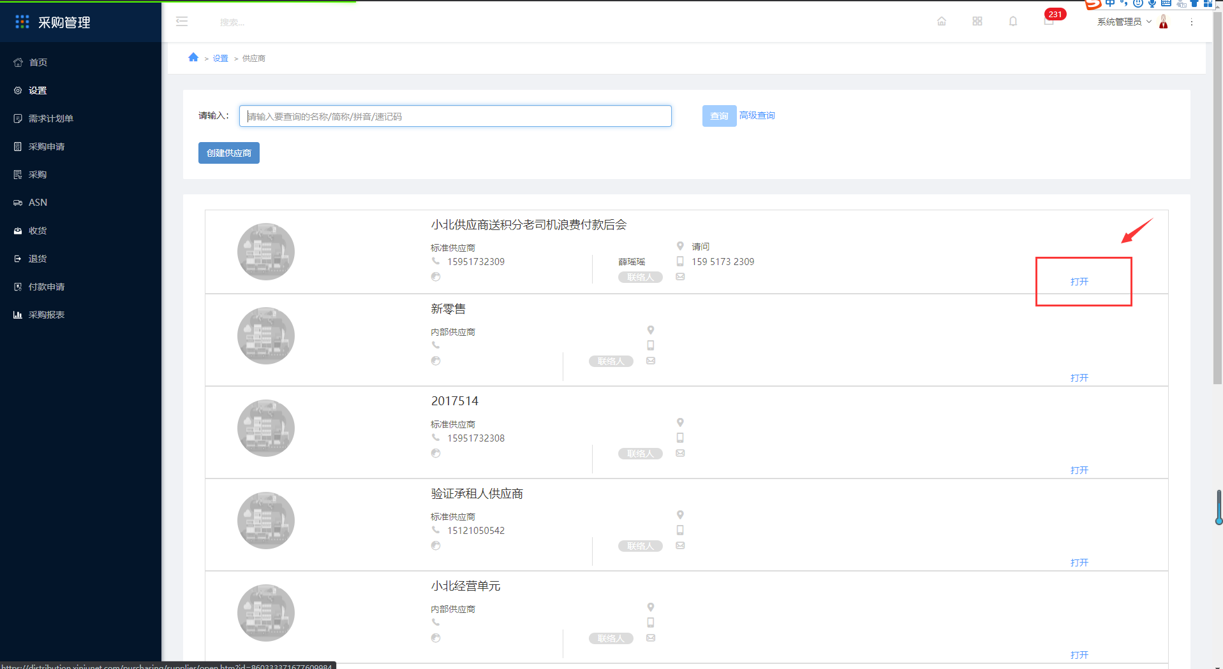Open the 小北供应商送积分老司机 supplier via 打开
This screenshot has height=669, width=1223.
[1079, 282]
